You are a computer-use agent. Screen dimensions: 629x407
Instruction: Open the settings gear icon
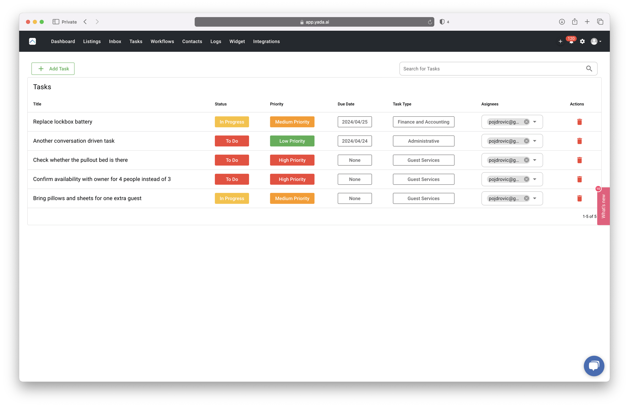point(582,42)
